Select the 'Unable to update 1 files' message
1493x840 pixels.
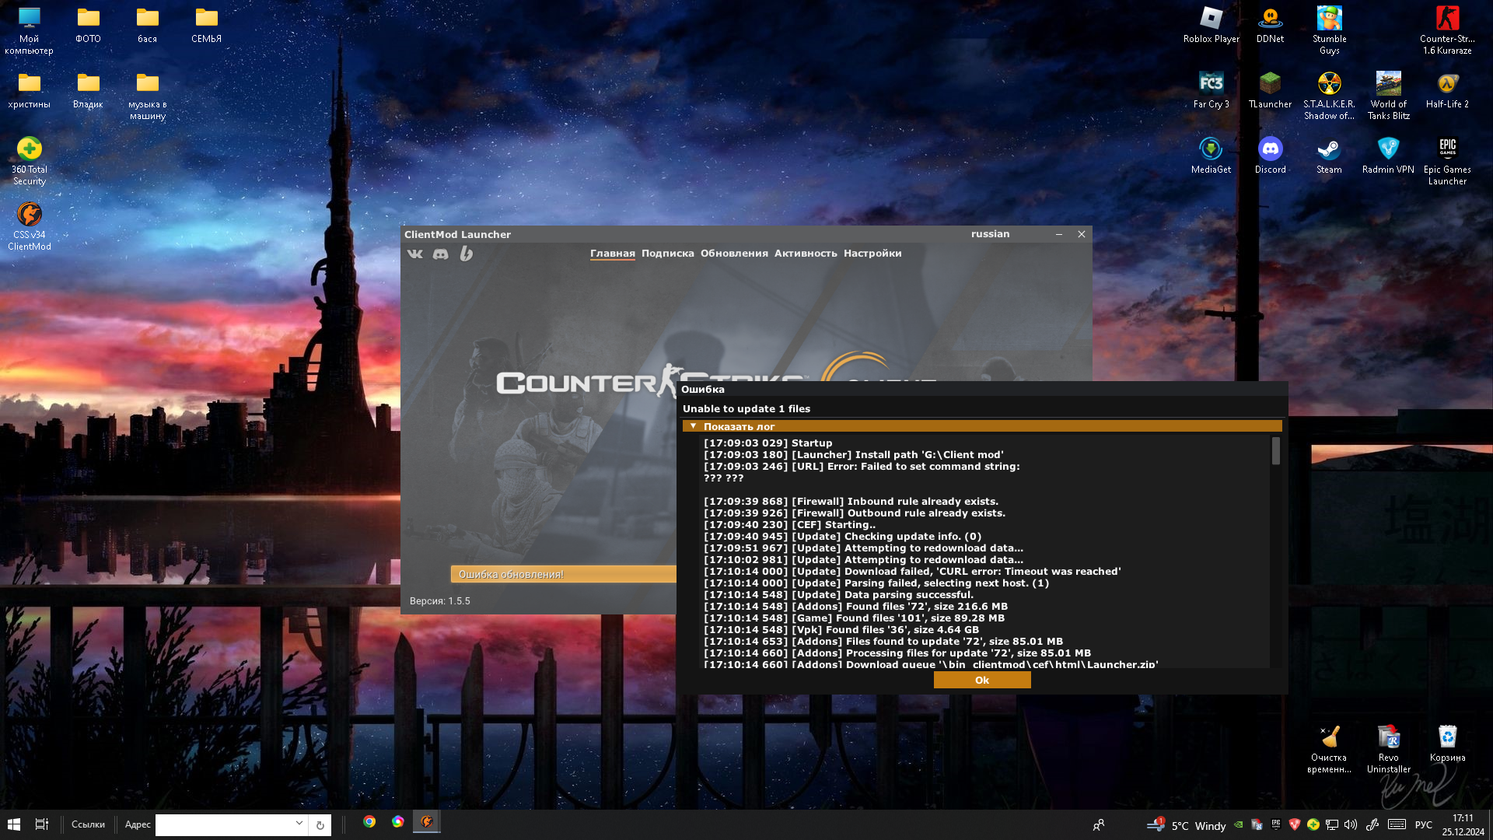[x=746, y=409]
